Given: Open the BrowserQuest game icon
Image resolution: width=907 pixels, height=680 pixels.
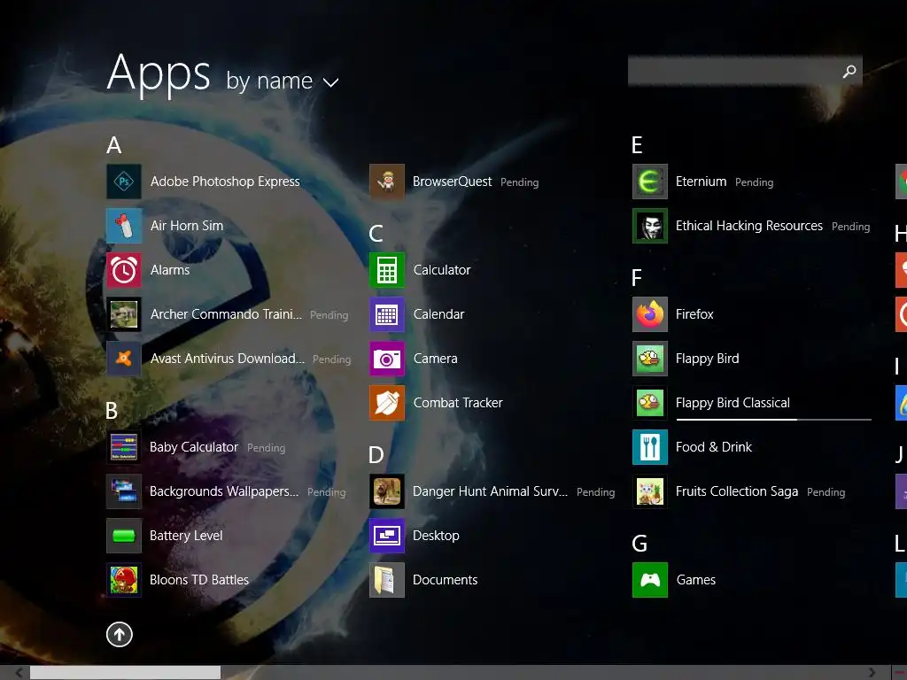Looking at the screenshot, I should (x=387, y=182).
